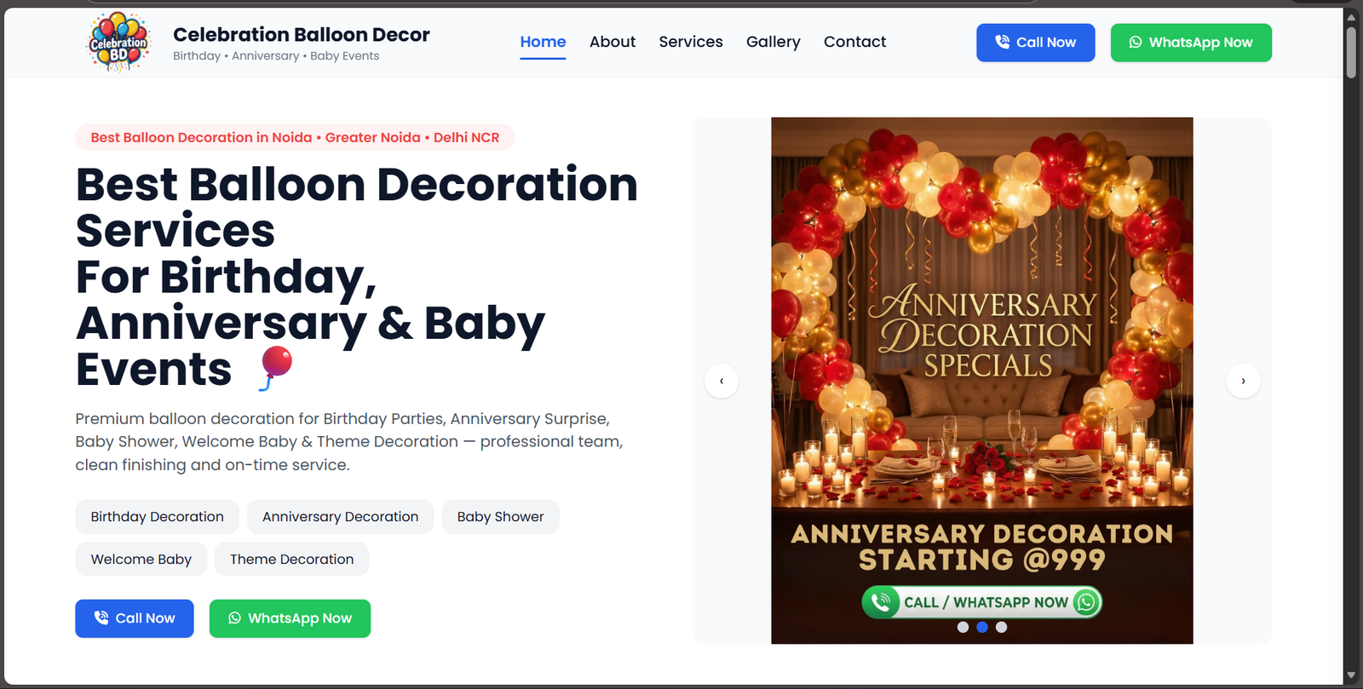Jump to first carousel slide dot
The width and height of the screenshot is (1363, 689).
pos(963,627)
